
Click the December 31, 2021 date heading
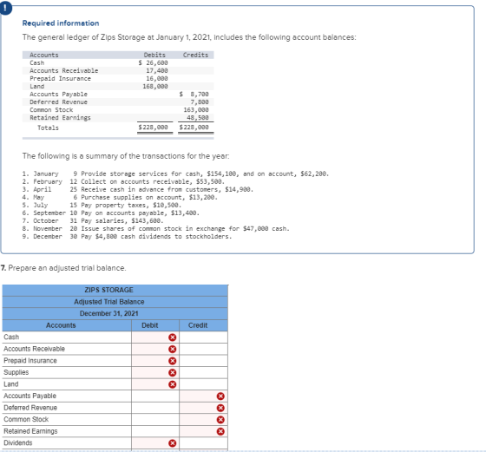[x=108, y=314]
